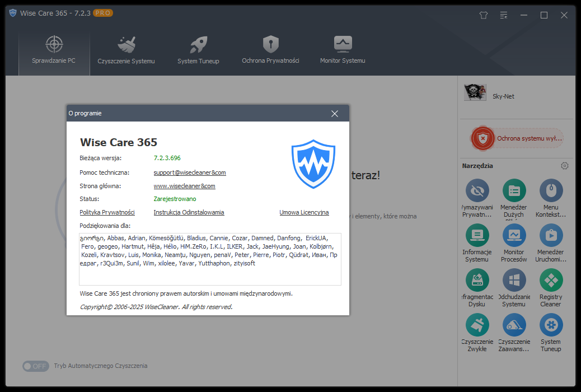Click the Wise Care 365 dialog heading

pyautogui.click(x=119, y=142)
